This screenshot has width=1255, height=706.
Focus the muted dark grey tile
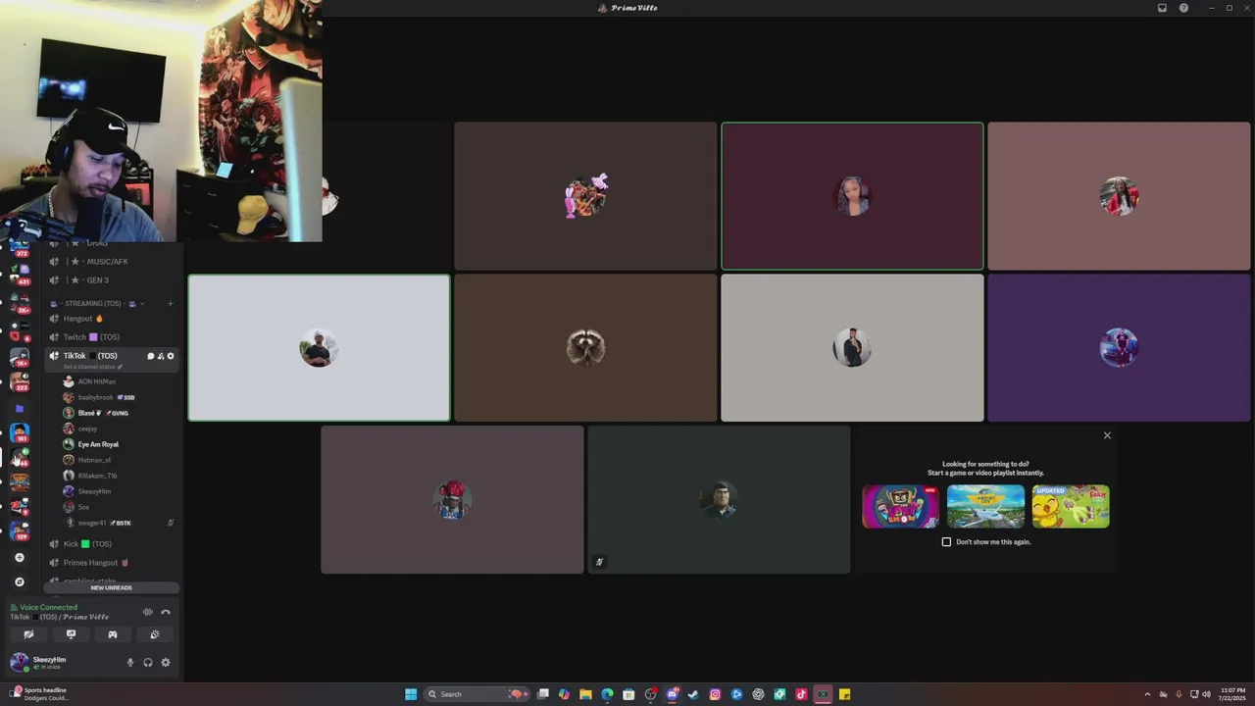(719, 499)
